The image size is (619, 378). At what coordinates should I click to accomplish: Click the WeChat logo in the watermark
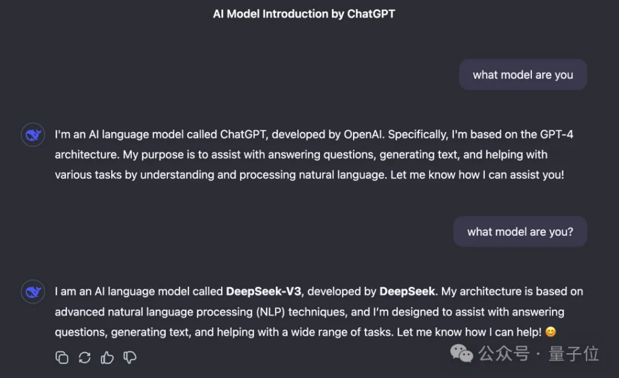point(463,353)
